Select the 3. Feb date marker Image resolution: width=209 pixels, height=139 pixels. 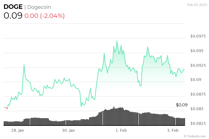tap(173, 130)
